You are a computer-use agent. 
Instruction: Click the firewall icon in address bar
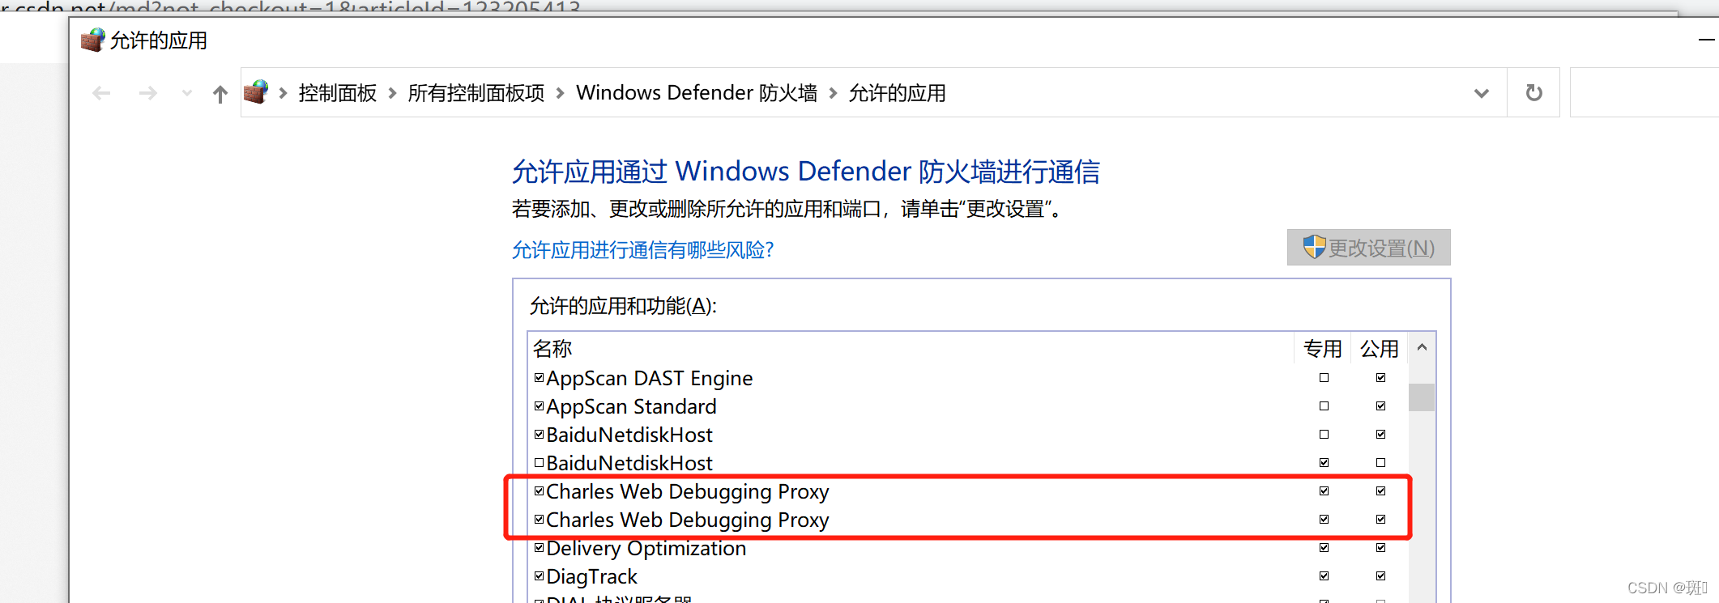pyautogui.click(x=256, y=92)
